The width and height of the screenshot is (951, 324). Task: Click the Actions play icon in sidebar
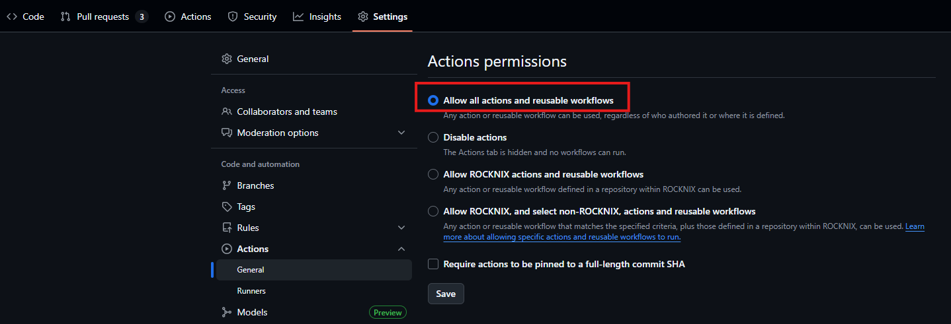227,249
